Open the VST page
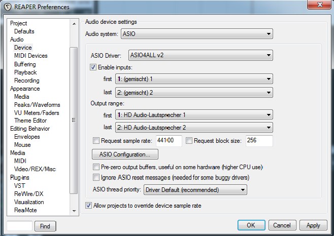 point(20,186)
